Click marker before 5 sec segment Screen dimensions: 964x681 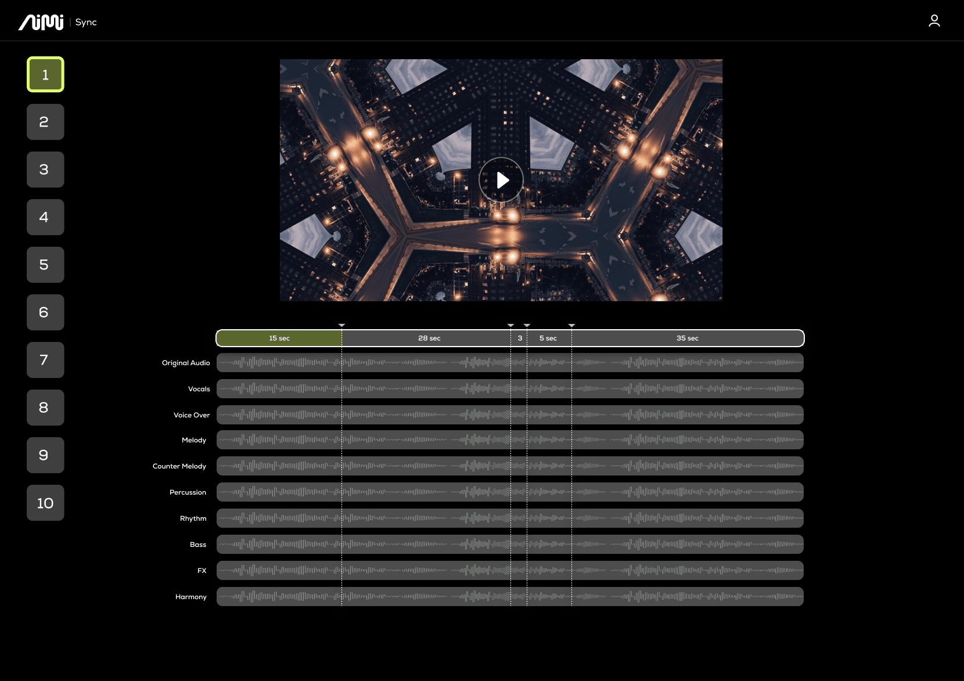click(527, 325)
